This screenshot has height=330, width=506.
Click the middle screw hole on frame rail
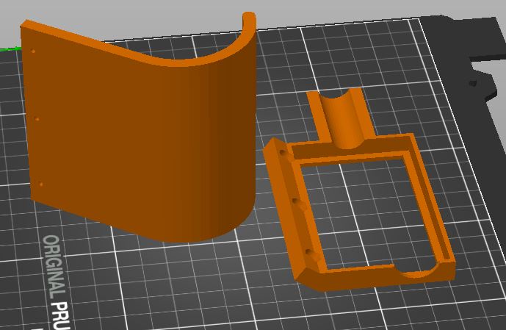point(295,201)
